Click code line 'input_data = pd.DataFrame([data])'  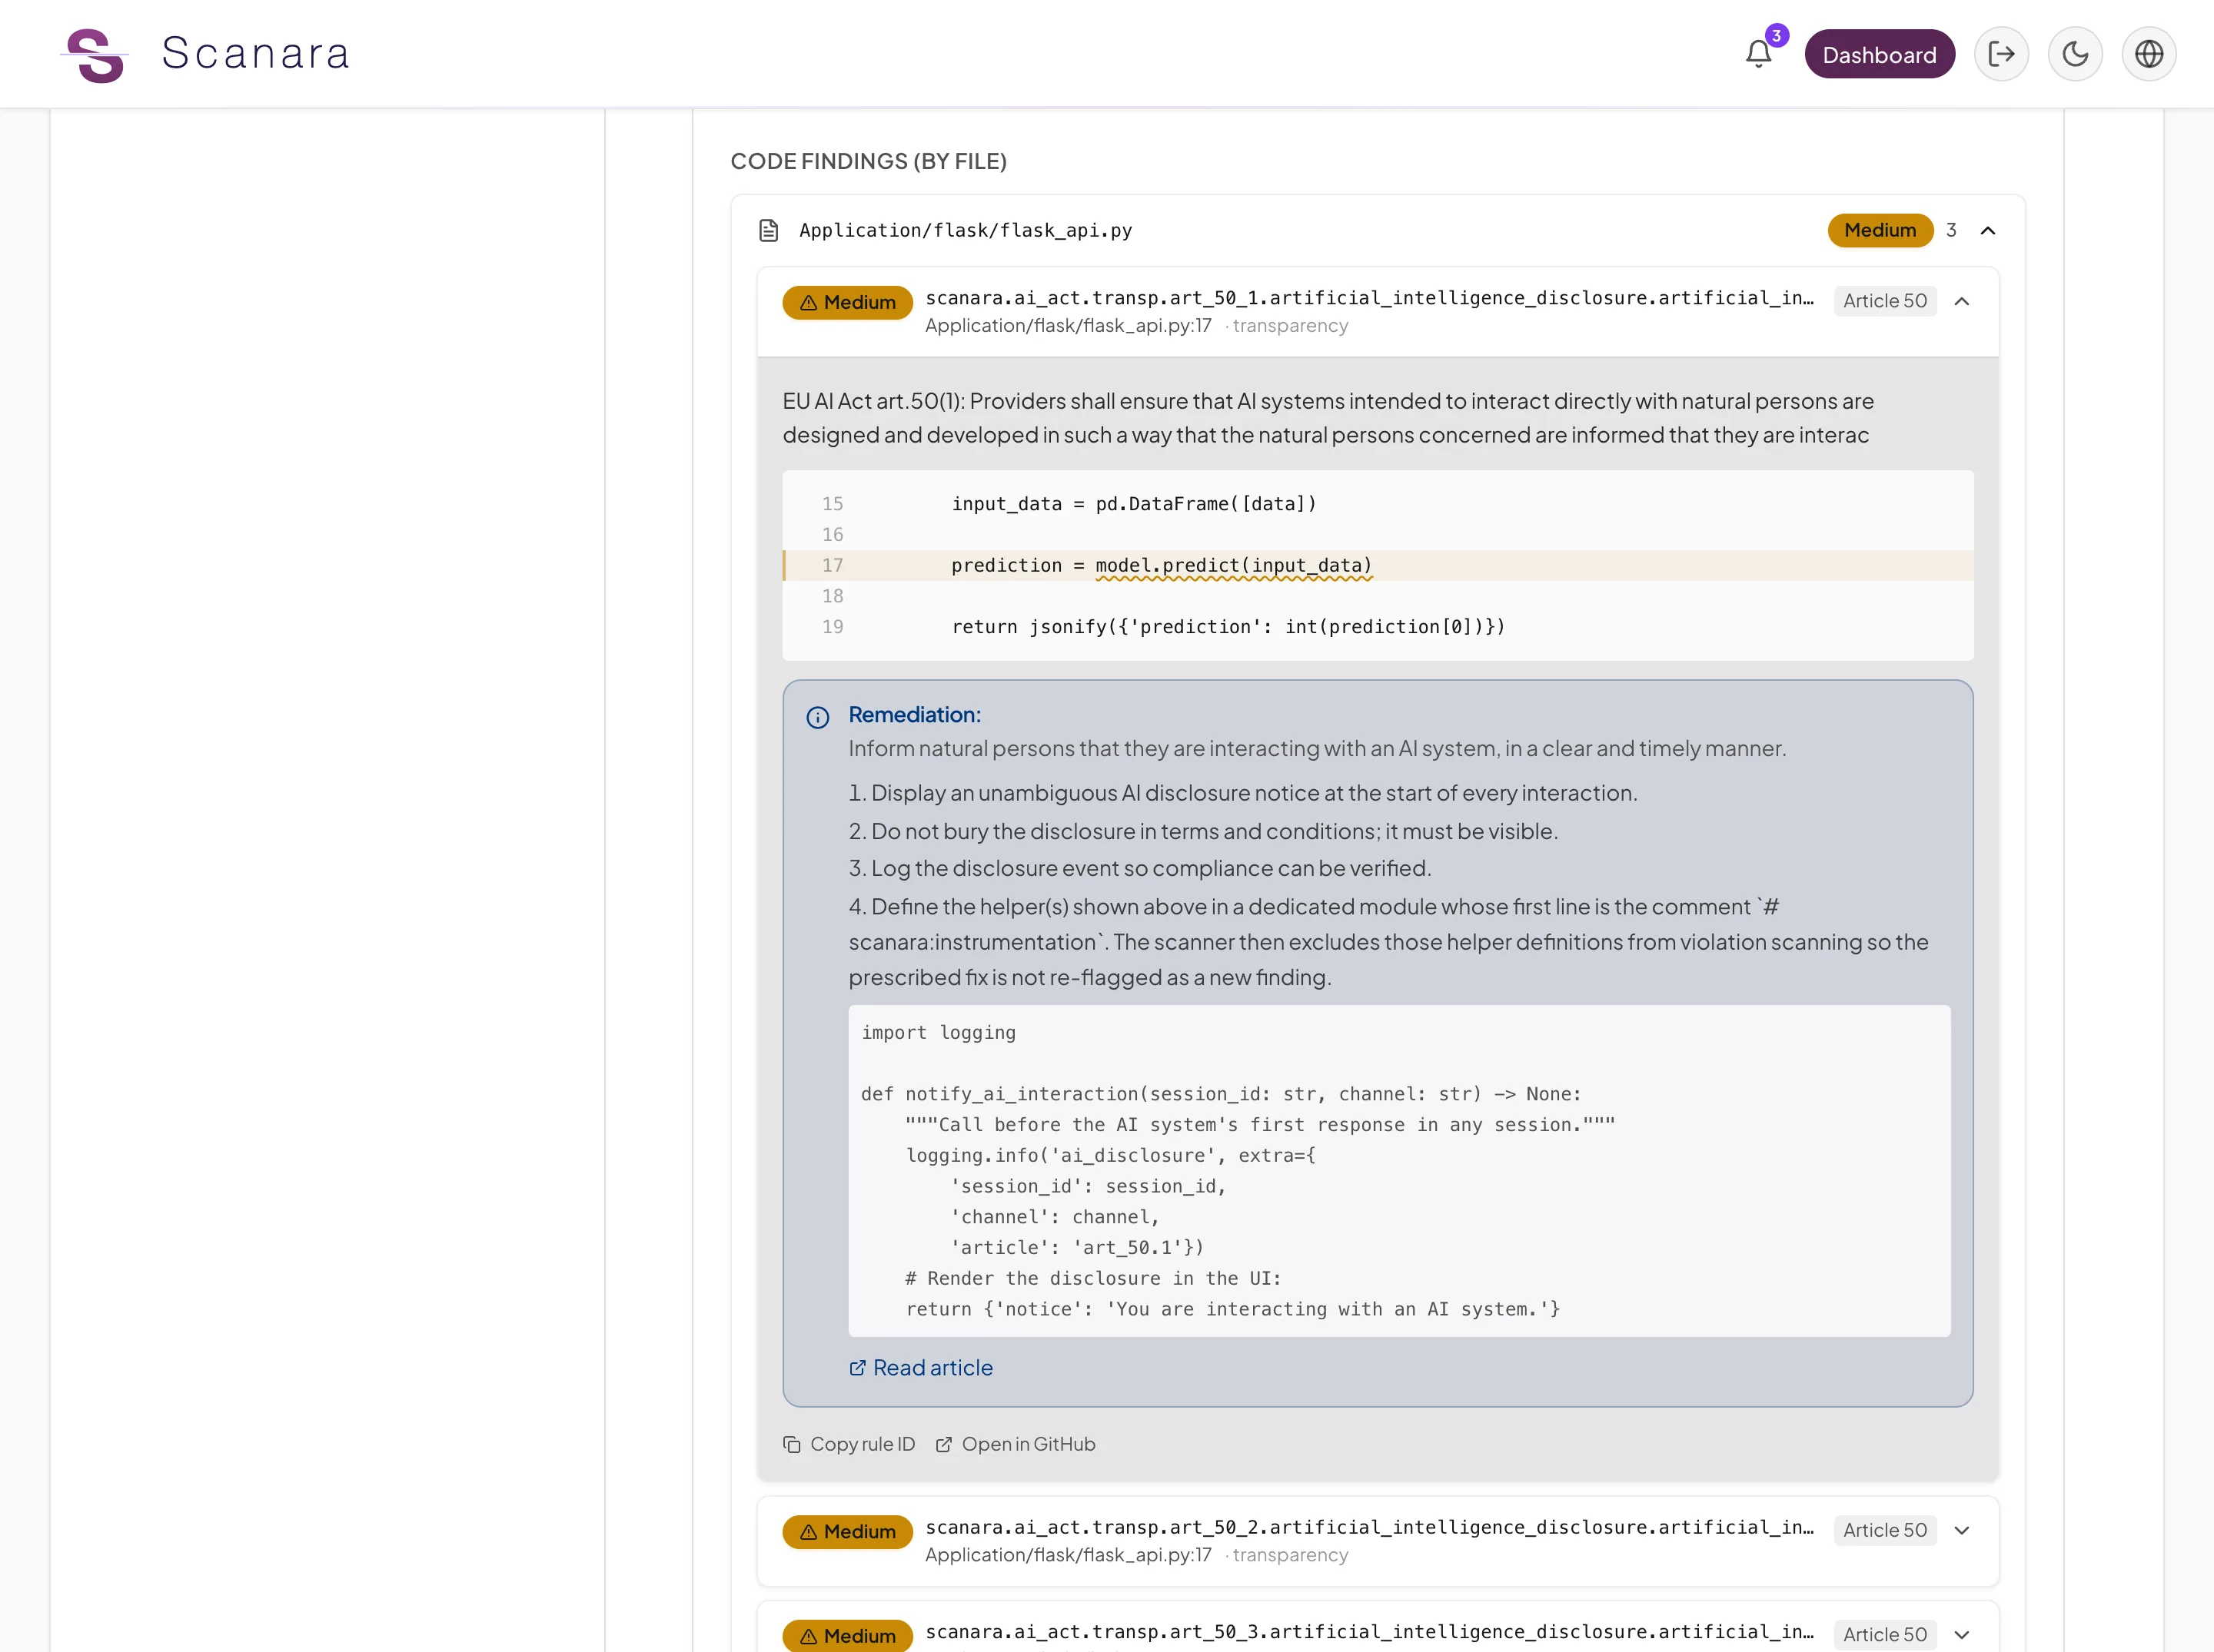click(1133, 504)
